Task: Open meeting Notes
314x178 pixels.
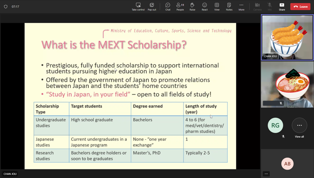Action: click(x=229, y=7)
